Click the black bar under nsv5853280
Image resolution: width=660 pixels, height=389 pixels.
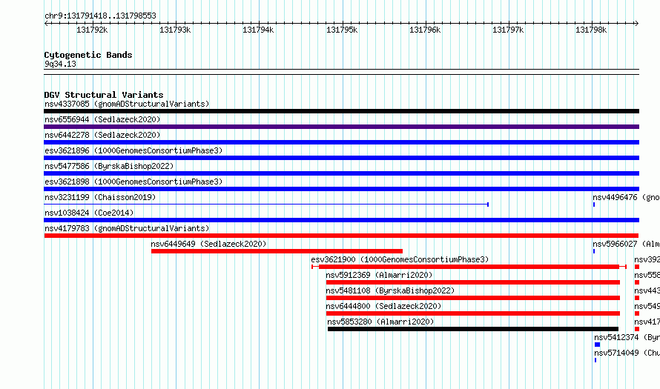(473, 329)
